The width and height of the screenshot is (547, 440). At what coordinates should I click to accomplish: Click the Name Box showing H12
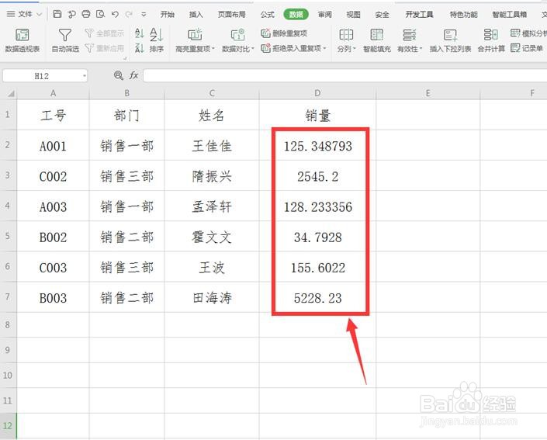pos(42,76)
